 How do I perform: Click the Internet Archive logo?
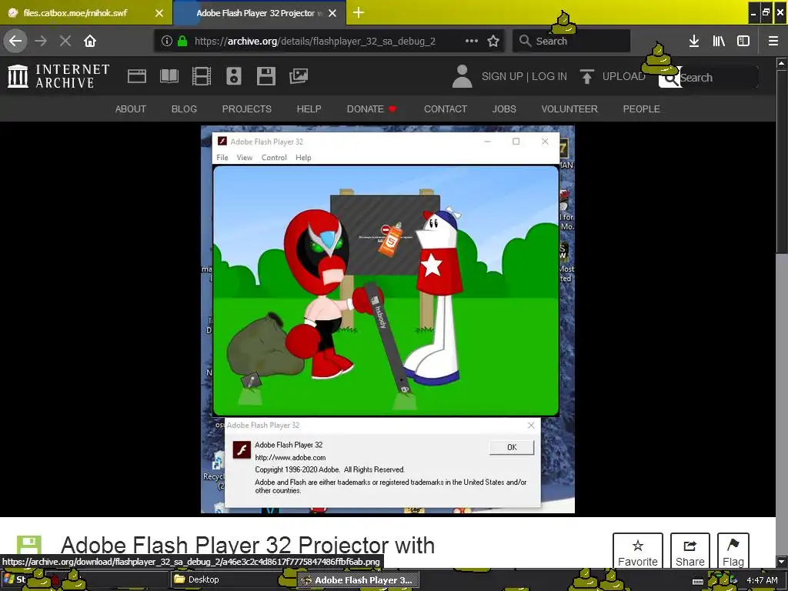[x=58, y=76]
